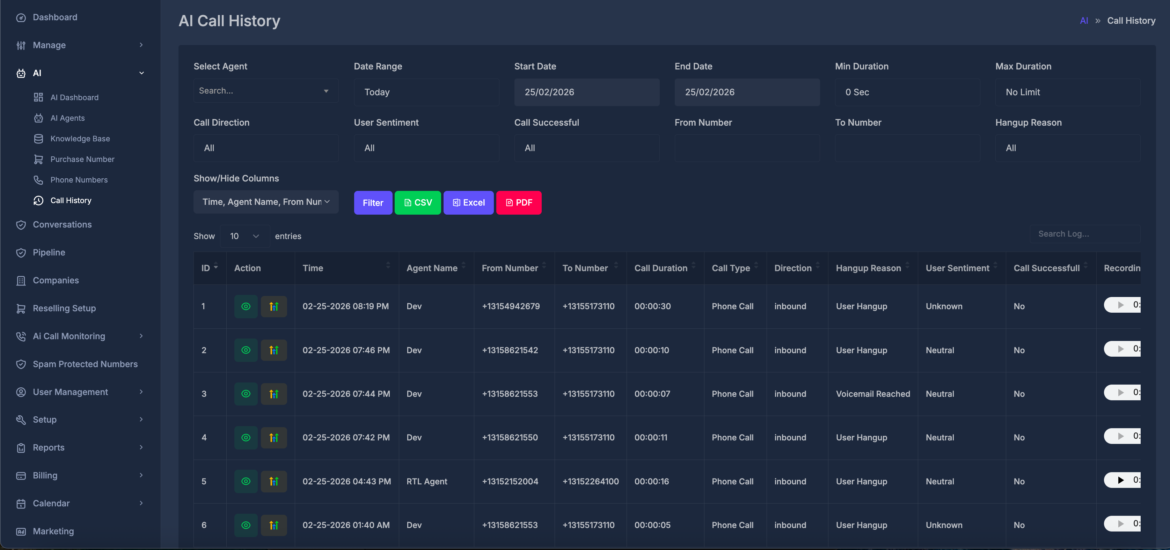View the eye icon on call ID 3

[246, 394]
